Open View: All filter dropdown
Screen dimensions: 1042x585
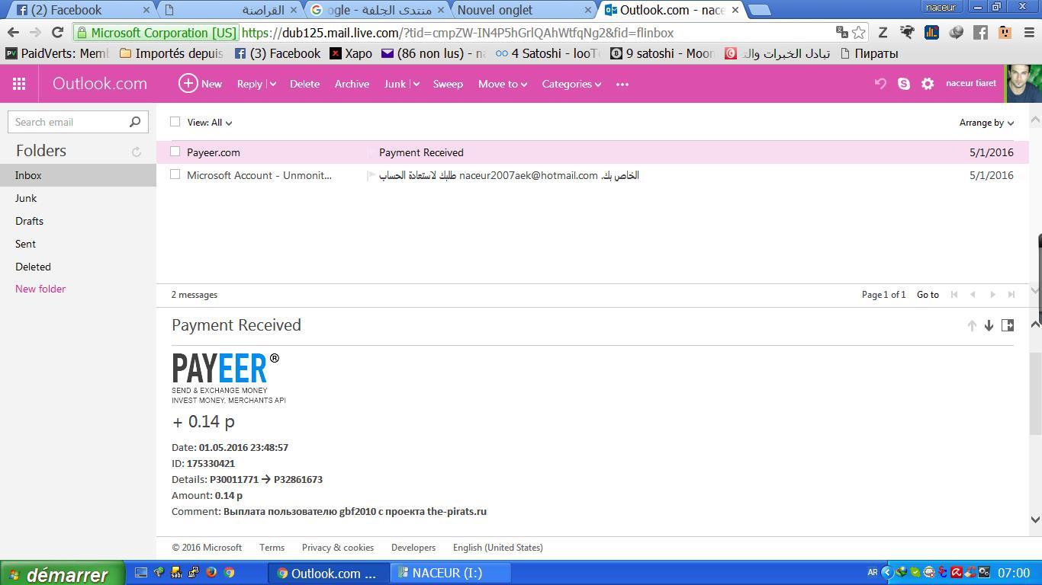click(210, 122)
